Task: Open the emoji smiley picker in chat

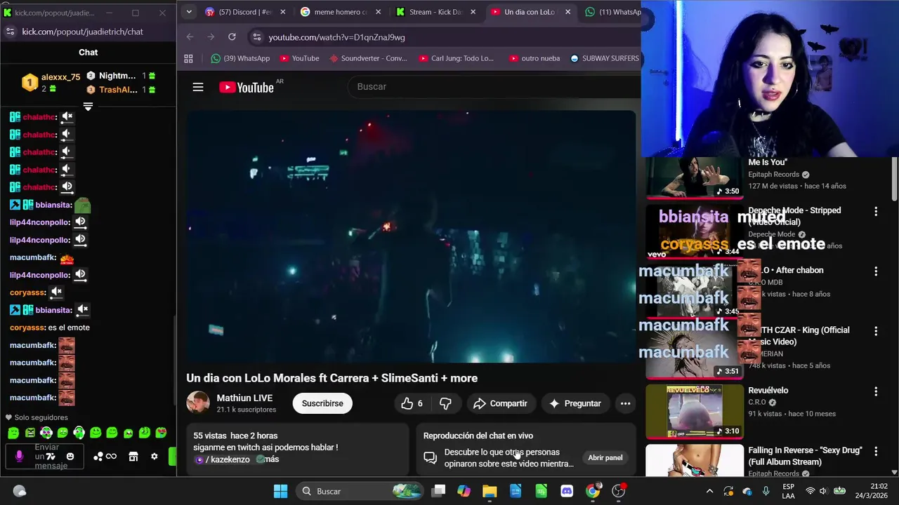Action: point(70,457)
